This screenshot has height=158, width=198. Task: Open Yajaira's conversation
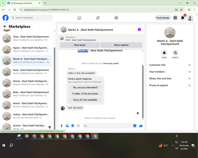27,49
